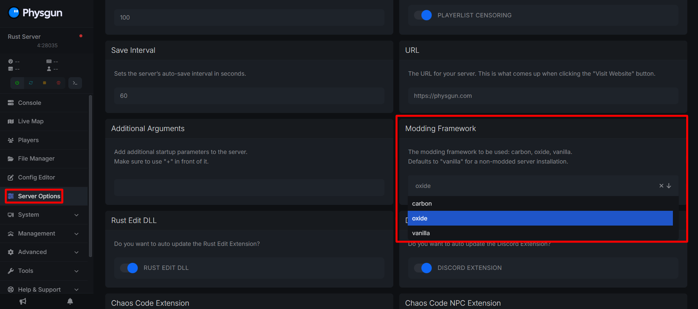Open the terminal prompt icon button
The height and width of the screenshot is (309, 698).
75,83
